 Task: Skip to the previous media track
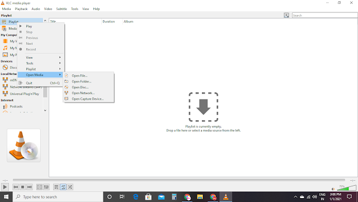tap(16, 187)
